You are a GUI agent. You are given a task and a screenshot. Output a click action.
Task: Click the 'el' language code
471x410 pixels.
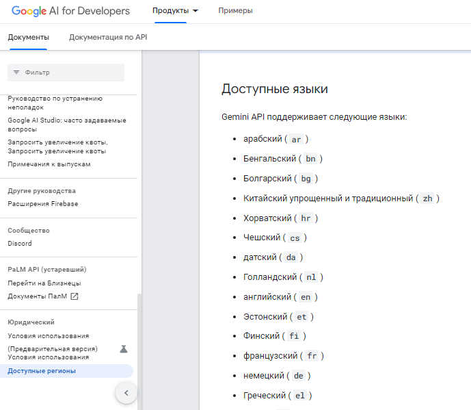point(300,396)
